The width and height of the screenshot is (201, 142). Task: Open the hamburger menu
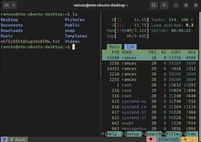(164, 5)
